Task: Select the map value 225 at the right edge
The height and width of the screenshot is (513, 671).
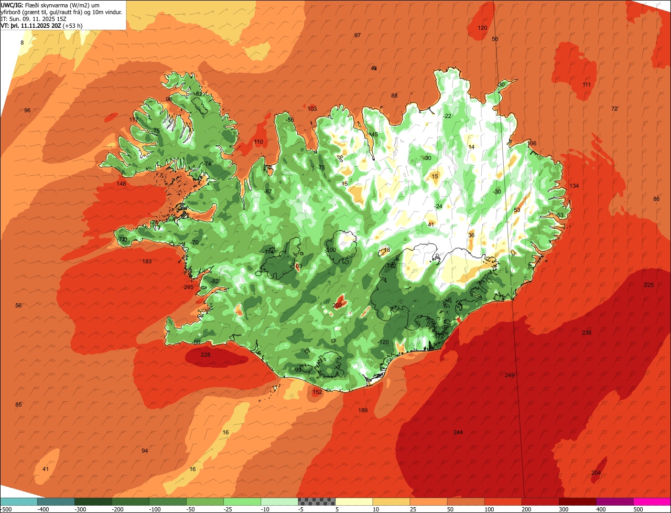Action: click(x=649, y=285)
